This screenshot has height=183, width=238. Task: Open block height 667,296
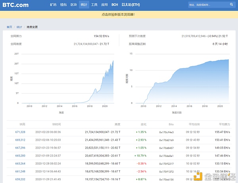pyautogui.click(x=20, y=147)
